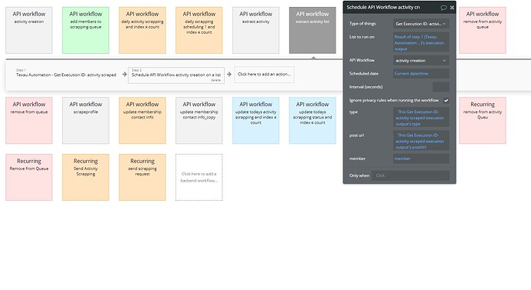Select the extract activity list workflow card
The width and height of the screenshot is (531, 290).
[x=312, y=30]
